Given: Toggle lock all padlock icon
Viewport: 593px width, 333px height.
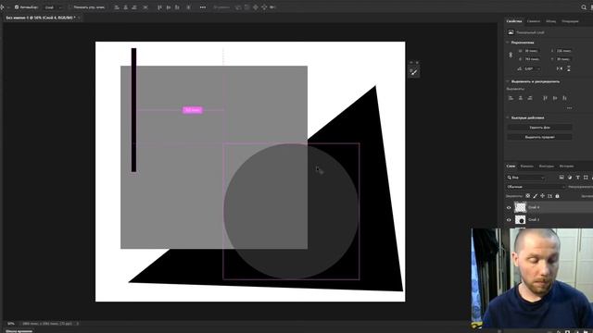Looking at the screenshot, I should click(x=557, y=196).
